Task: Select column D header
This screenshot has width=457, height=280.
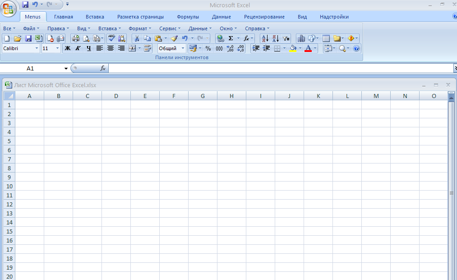Action: click(116, 96)
